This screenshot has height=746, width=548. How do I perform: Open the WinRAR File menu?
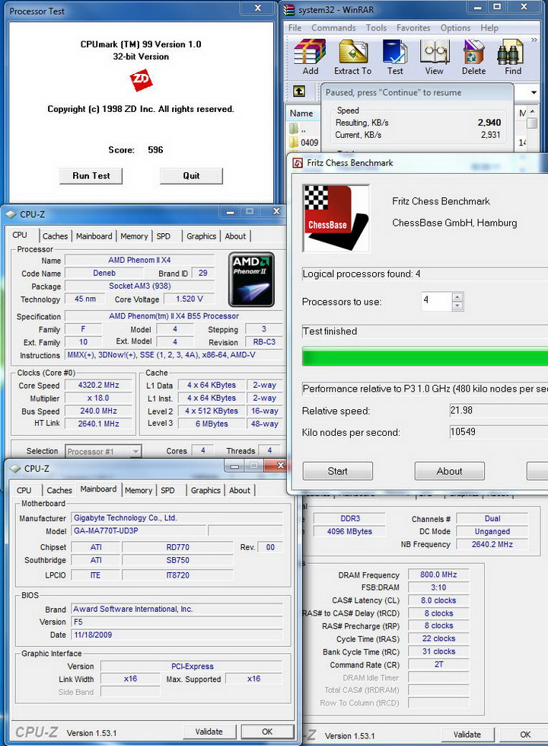[295, 27]
